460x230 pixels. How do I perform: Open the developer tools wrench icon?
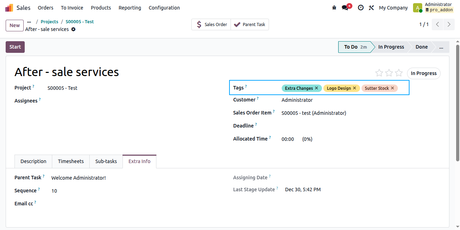click(371, 8)
